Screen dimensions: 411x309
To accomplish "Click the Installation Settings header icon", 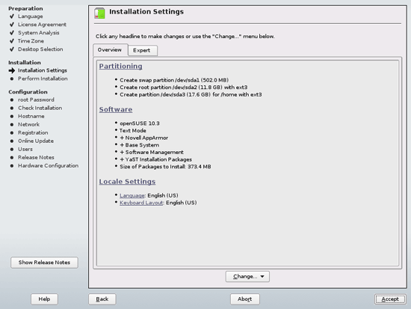I will (99, 13).
